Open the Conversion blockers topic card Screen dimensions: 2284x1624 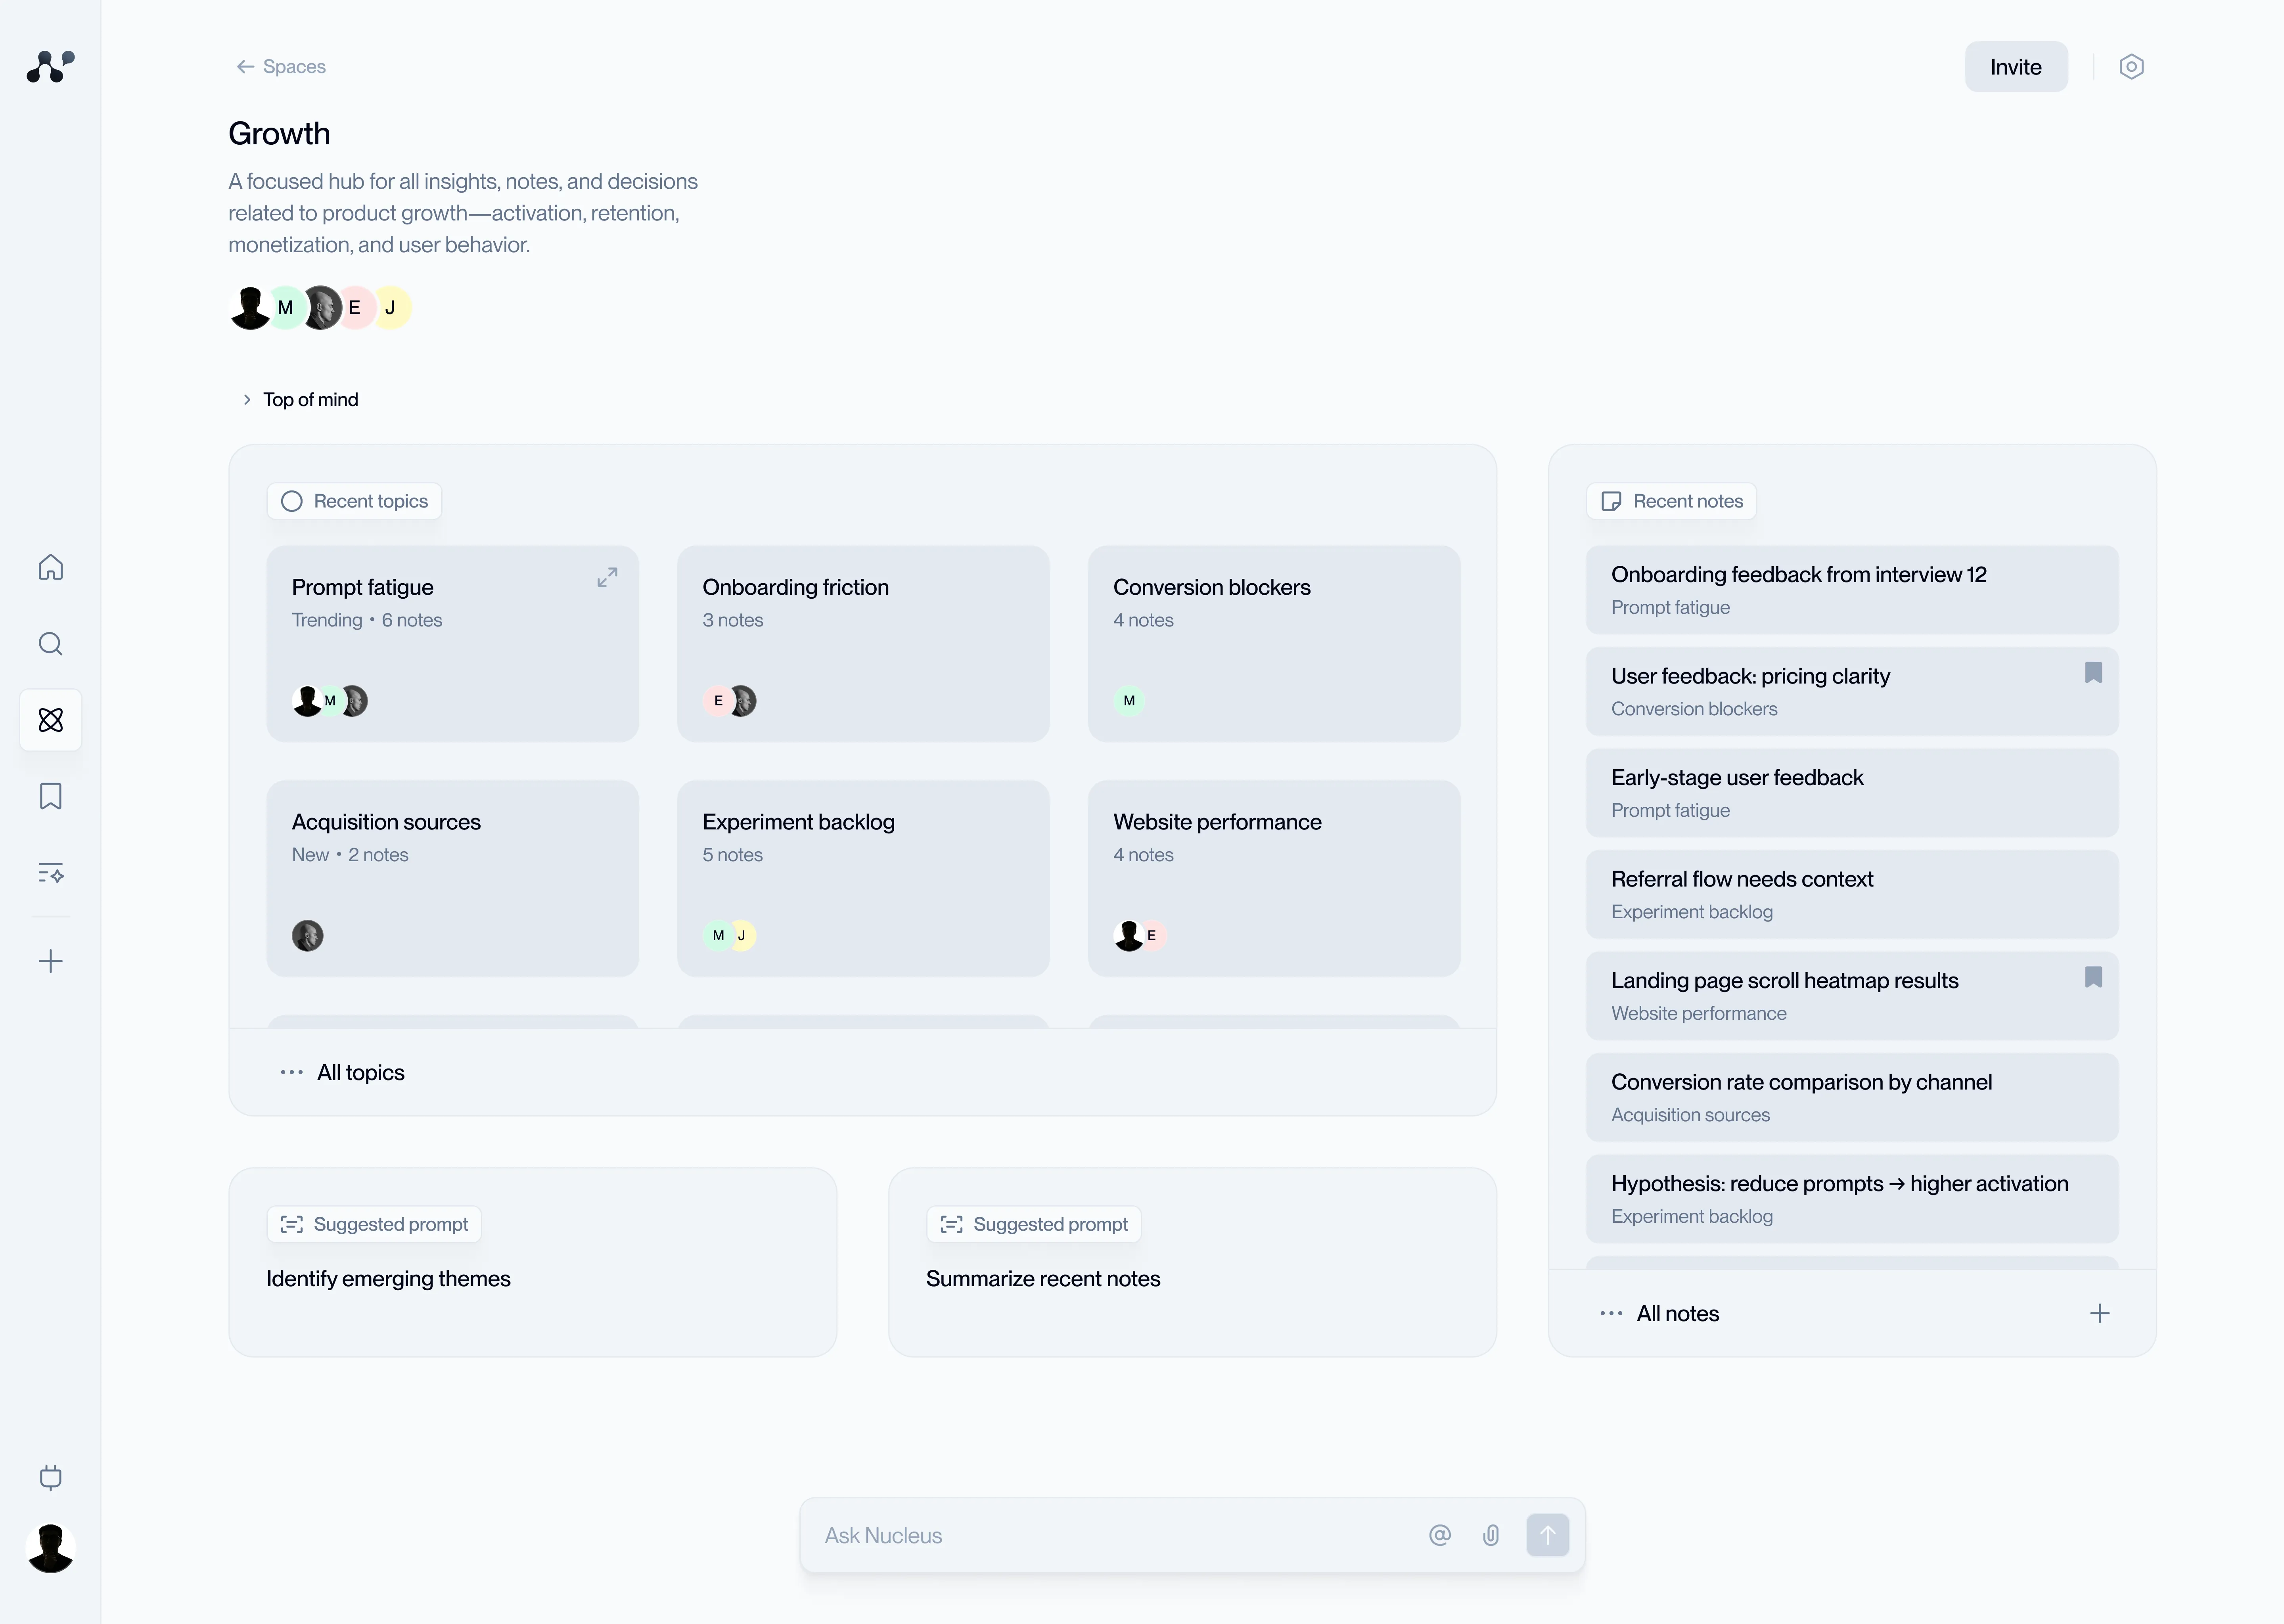(x=1274, y=644)
